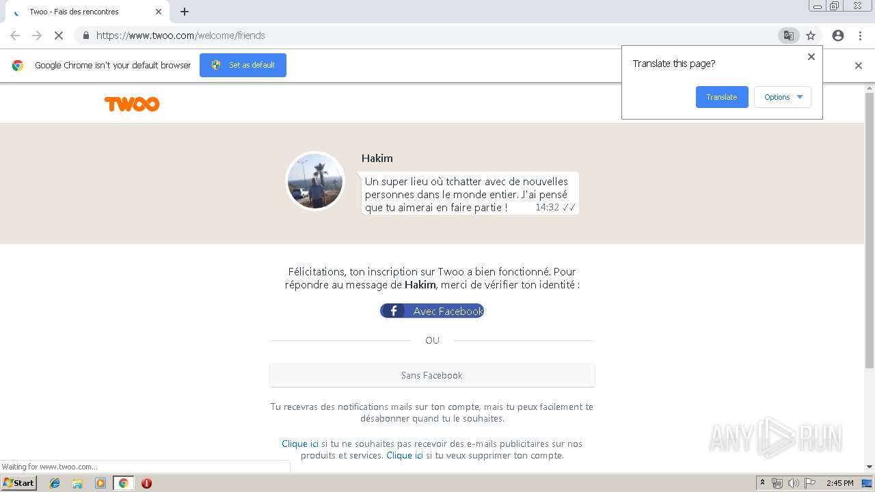The image size is (875, 492).
Task: Open the media player taskbar icon
Action: pos(100,483)
